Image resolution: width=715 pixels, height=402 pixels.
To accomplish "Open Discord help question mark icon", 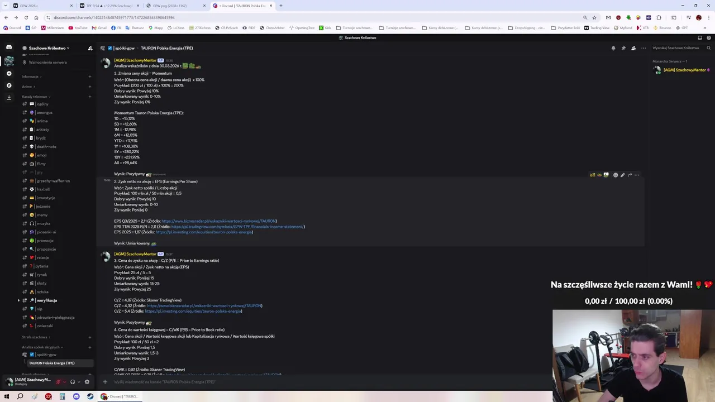I will coord(708,38).
